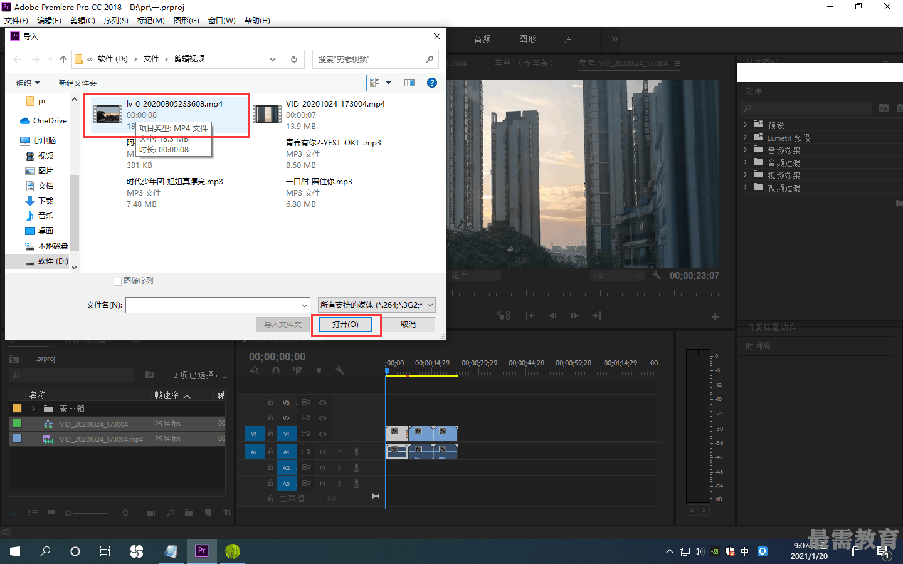Viewport: 903px width, 564px height.
Task: Switch project panel to icon view
Action: (51, 513)
